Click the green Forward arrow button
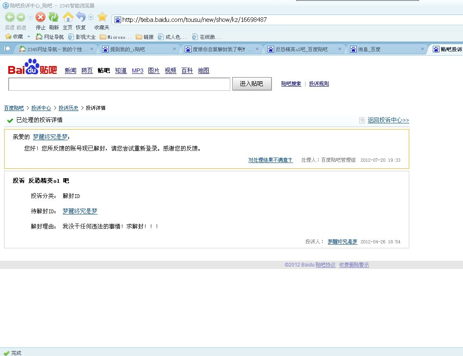 coord(21,17)
